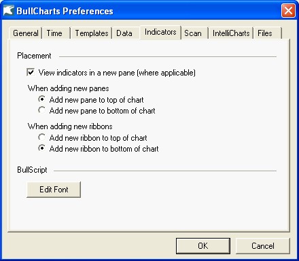Select Add new pane to top of chart

coord(41,99)
